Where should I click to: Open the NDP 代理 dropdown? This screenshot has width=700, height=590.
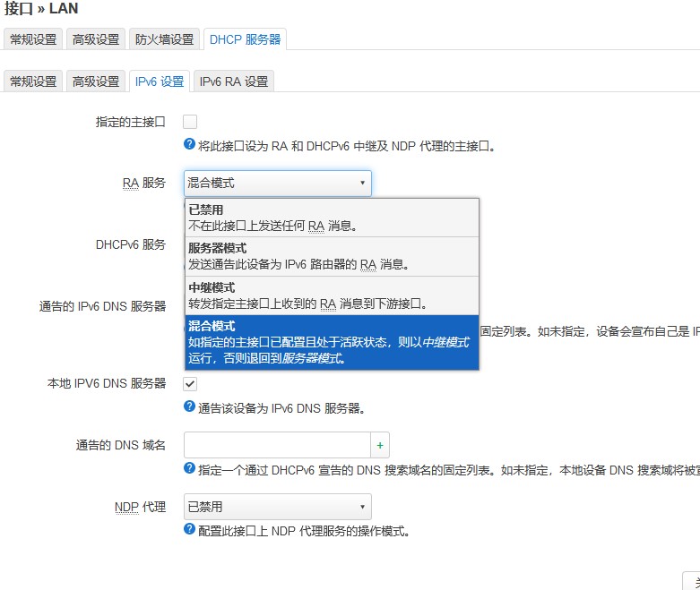point(277,507)
